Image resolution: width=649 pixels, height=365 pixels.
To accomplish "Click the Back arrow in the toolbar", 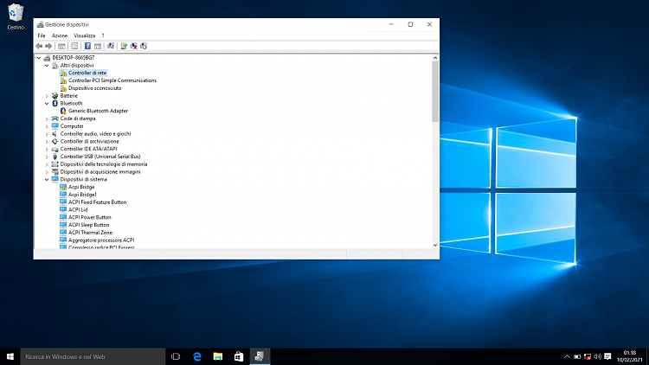I will [39, 46].
